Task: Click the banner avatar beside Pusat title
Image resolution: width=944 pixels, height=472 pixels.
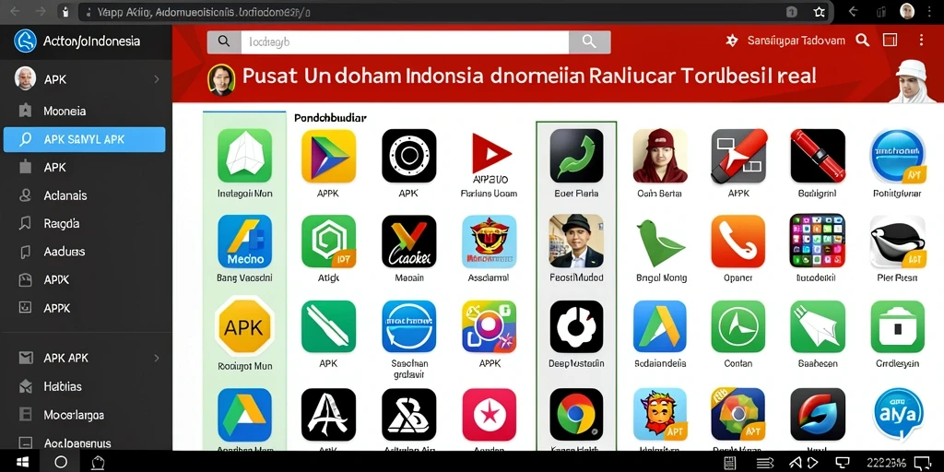Action: tap(221, 79)
